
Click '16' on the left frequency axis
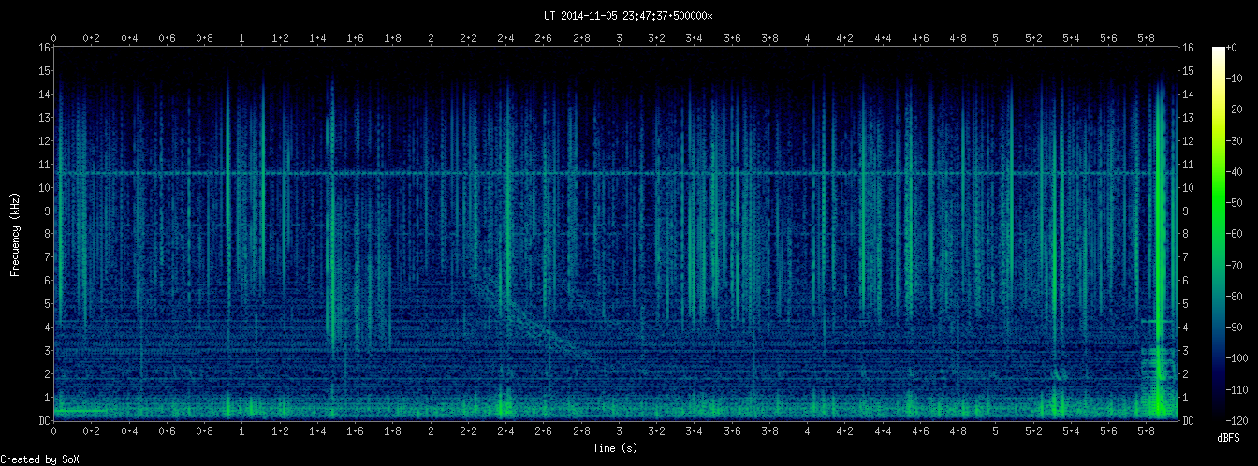[44, 47]
